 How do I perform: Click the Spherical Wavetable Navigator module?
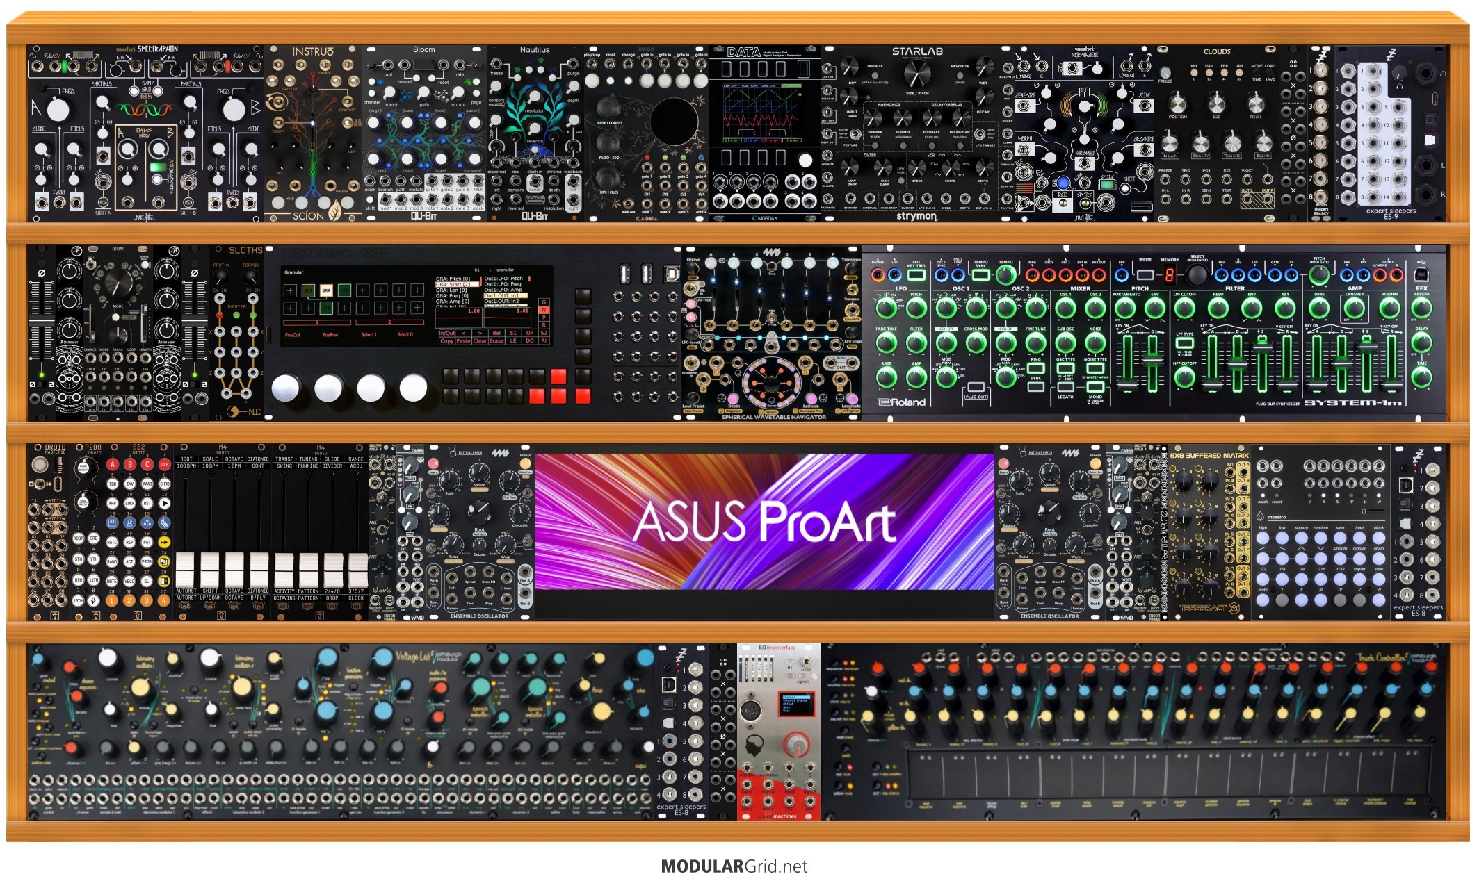(x=772, y=332)
